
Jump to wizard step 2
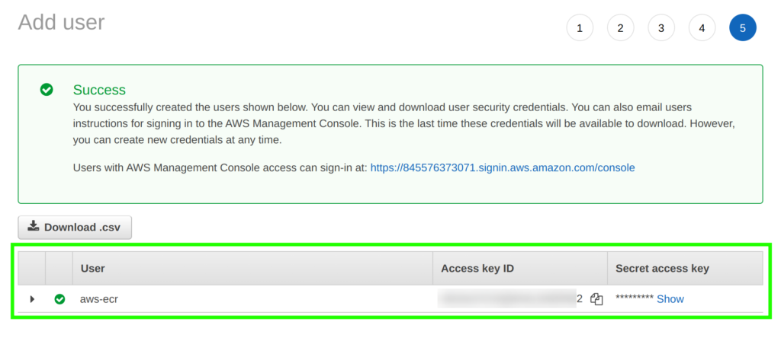point(620,28)
